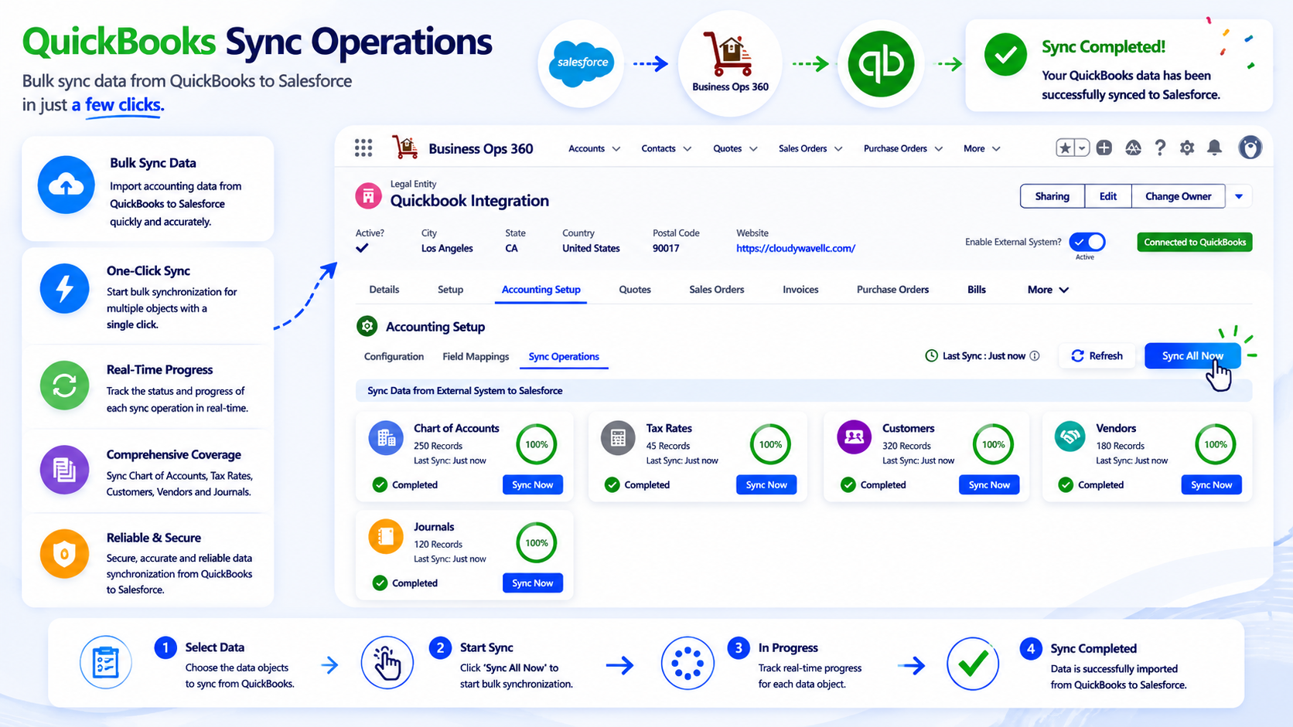The height and width of the screenshot is (727, 1293).
Task: Click the Select Data clipboard icon
Action: coord(106,662)
